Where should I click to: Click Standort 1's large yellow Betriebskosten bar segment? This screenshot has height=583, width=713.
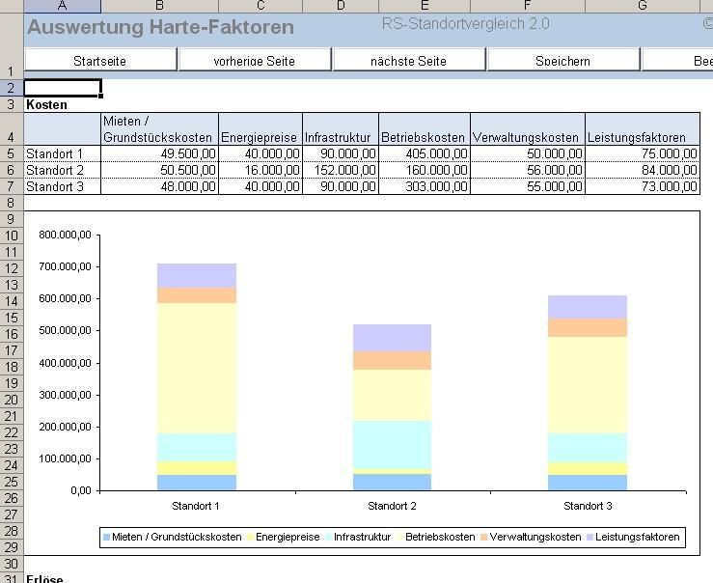click(197, 367)
